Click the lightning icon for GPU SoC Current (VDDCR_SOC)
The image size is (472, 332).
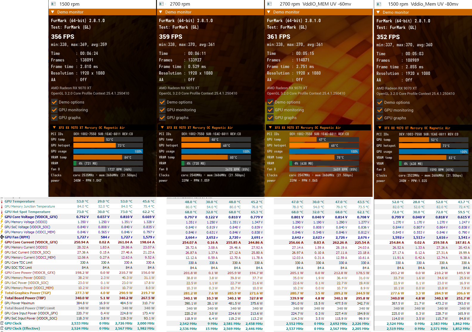click(2, 252)
